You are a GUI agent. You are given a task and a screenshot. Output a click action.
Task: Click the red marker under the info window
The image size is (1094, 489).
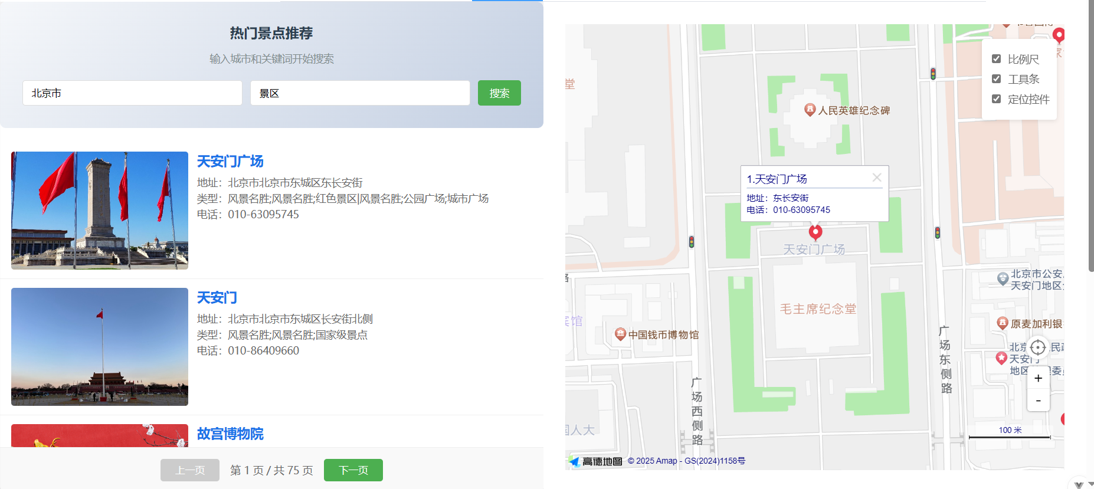(815, 232)
